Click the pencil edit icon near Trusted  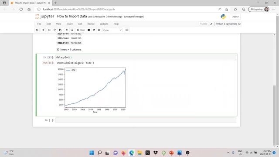pos(211,24)
